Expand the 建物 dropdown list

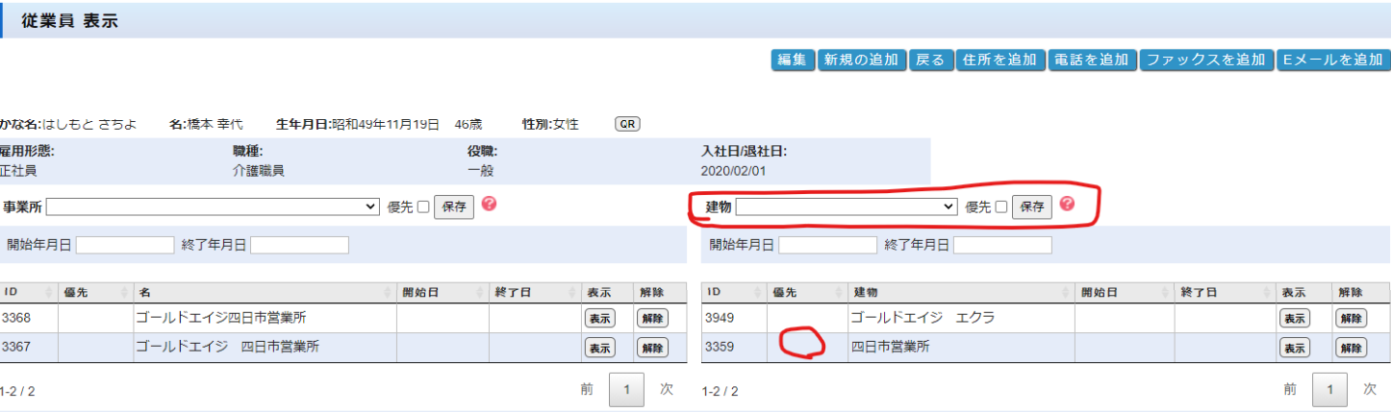(x=847, y=206)
